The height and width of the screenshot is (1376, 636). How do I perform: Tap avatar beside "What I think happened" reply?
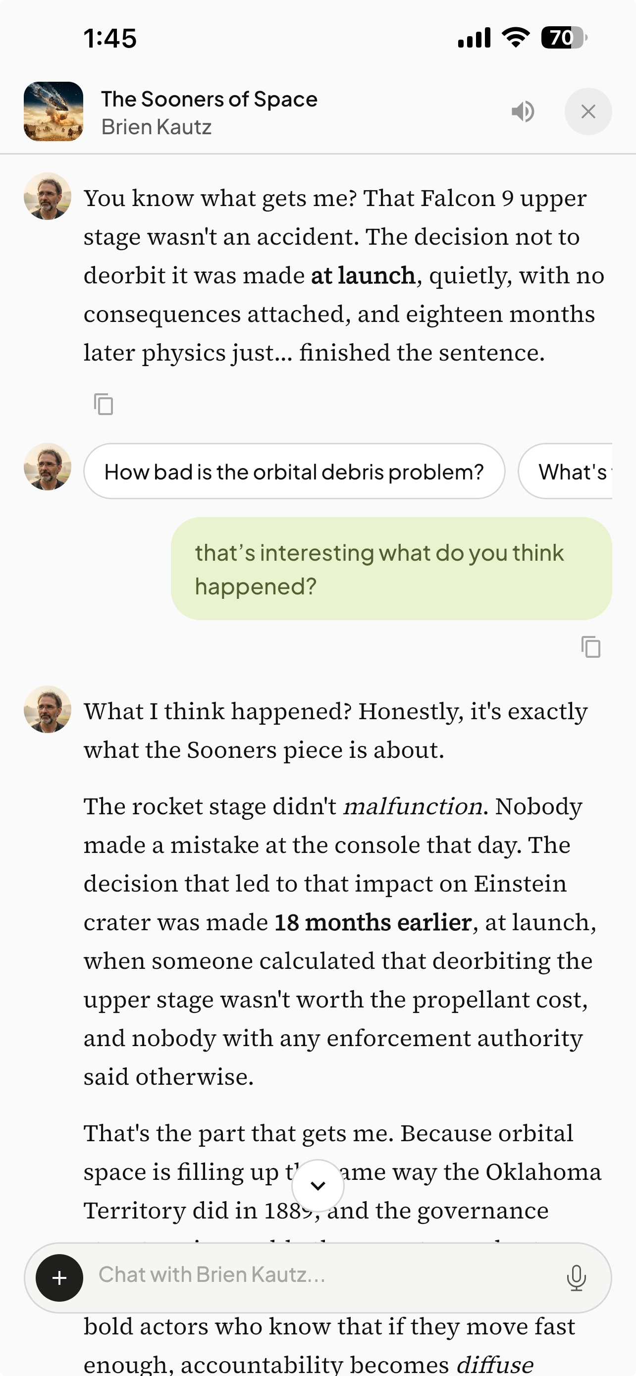[x=48, y=709]
